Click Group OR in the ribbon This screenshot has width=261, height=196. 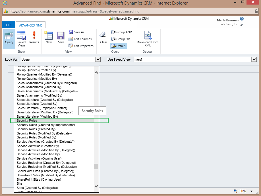click(121, 39)
